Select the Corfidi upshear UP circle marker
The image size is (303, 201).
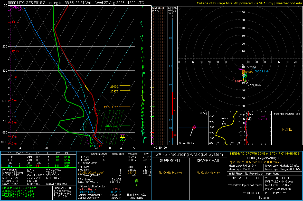pyautogui.click(x=243, y=65)
